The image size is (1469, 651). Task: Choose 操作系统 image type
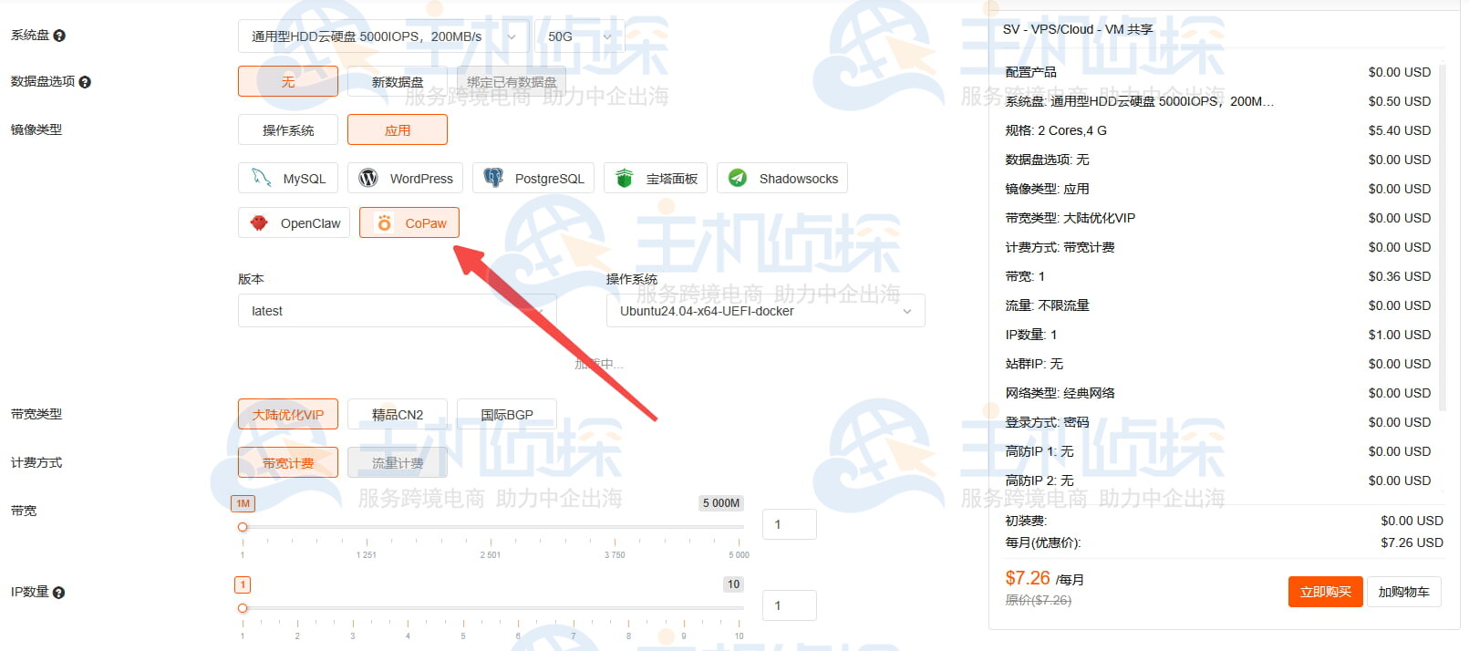point(288,129)
